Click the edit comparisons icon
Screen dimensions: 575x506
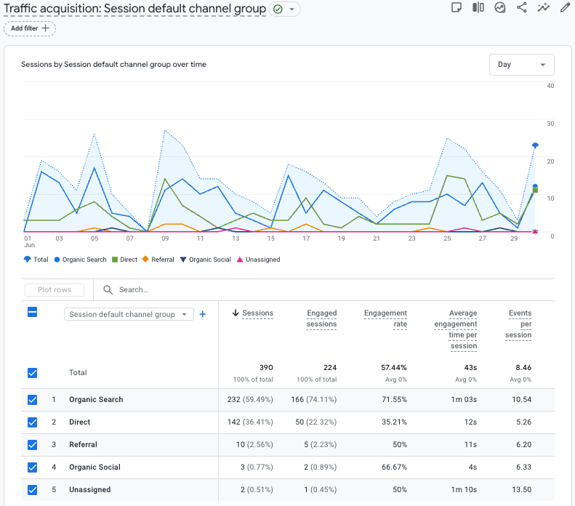point(478,7)
